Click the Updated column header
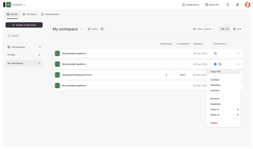The width and height of the screenshot is (253, 149). (198, 44)
